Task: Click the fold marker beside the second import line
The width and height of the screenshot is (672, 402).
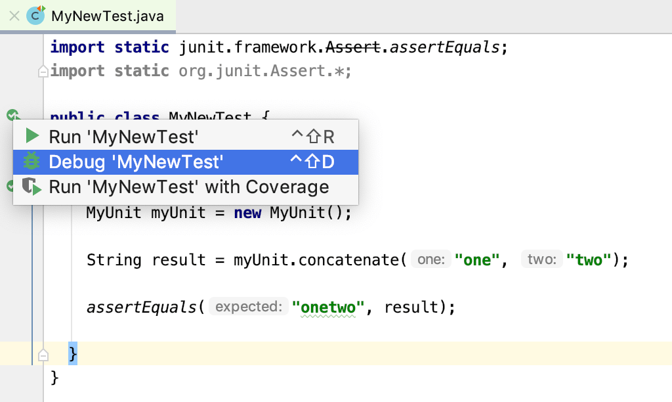Action: 43,71
